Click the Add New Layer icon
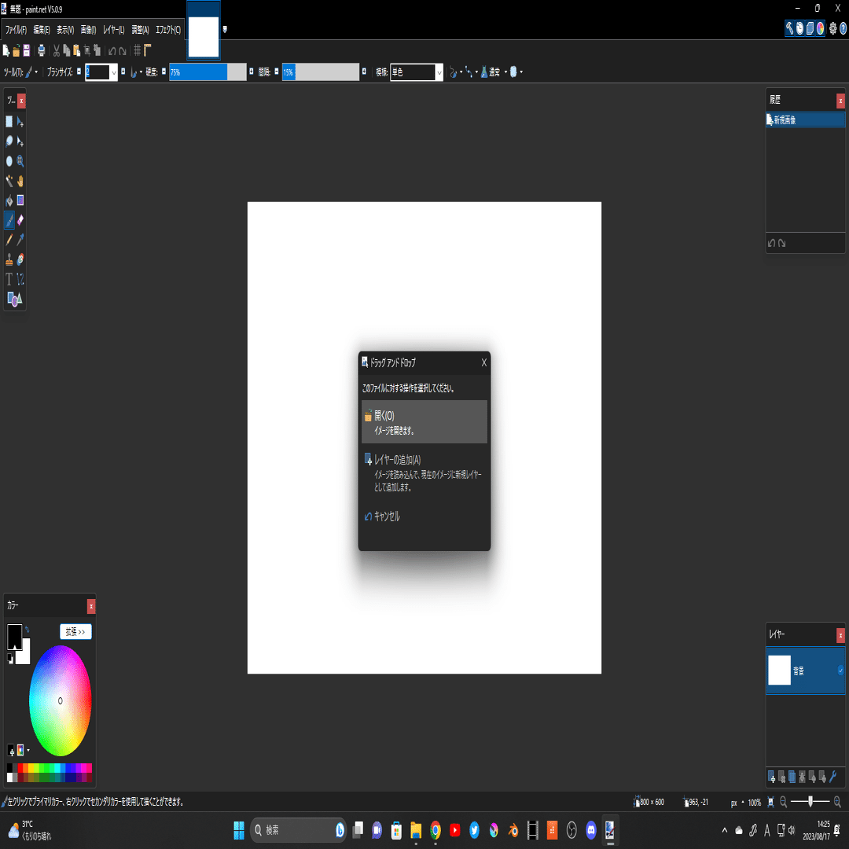The width and height of the screenshot is (849, 849). click(772, 777)
